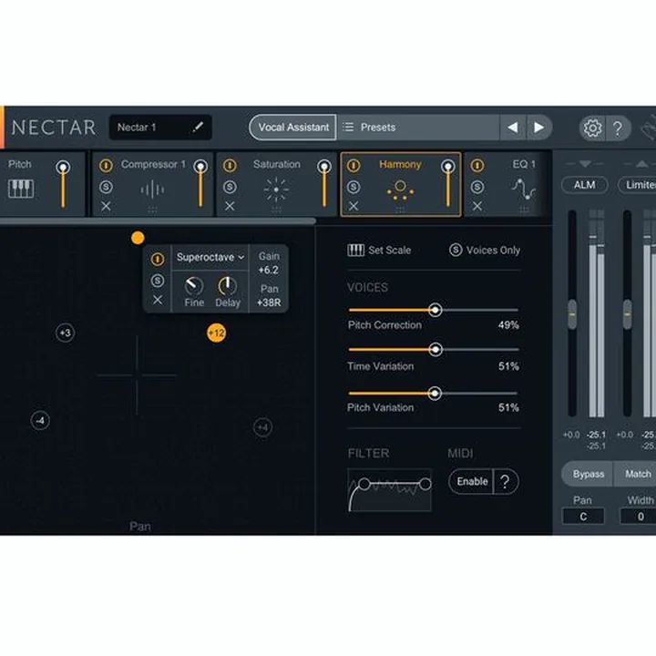Click the Delay knob
This screenshot has width=656, height=656.
coord(227,286)
